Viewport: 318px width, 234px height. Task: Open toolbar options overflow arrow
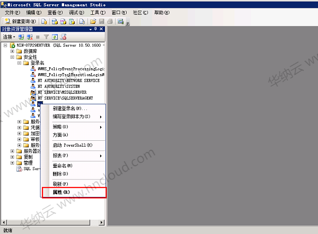128,23
